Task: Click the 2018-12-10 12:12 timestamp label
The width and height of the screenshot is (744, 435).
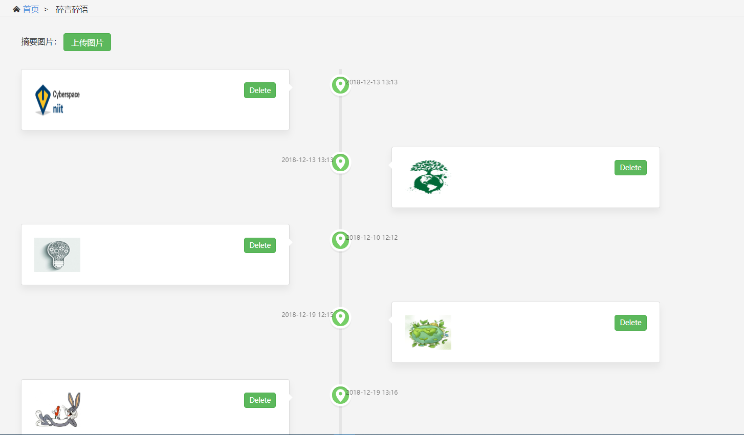Action: click(x=374, y=237)
